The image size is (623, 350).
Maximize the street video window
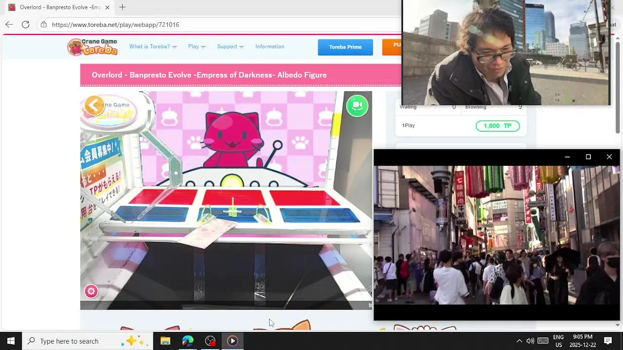coord(588,157)
